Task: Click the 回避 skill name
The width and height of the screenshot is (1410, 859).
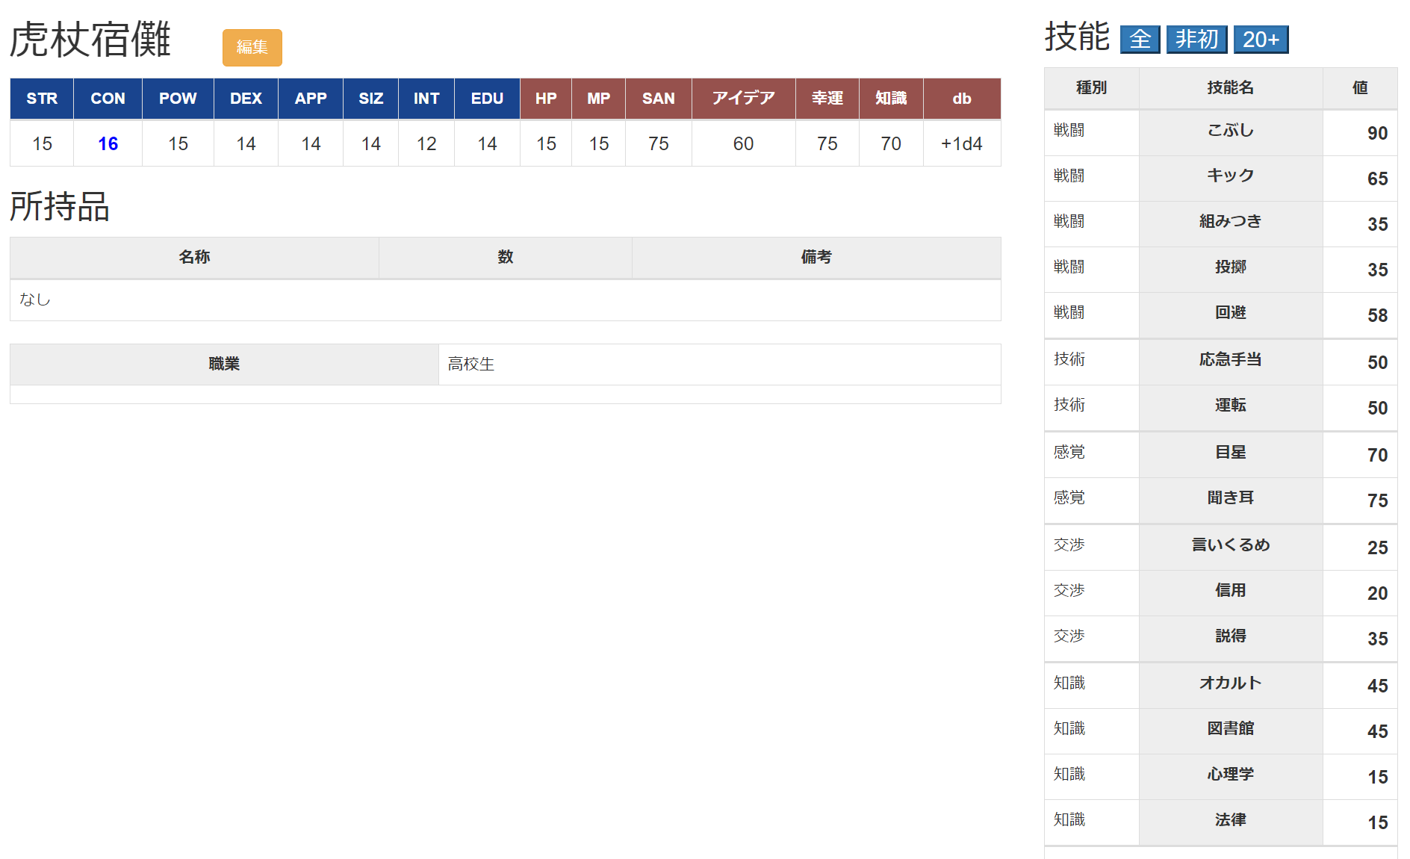Action: 1231,312
